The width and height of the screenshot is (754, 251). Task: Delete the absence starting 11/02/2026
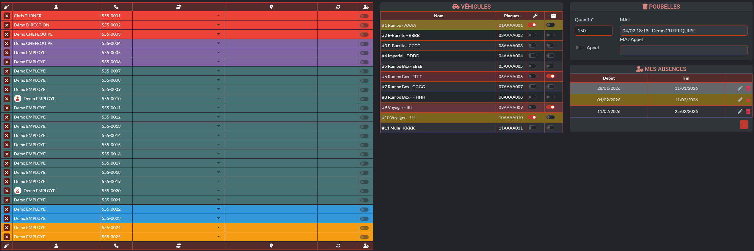click(748, 111)
